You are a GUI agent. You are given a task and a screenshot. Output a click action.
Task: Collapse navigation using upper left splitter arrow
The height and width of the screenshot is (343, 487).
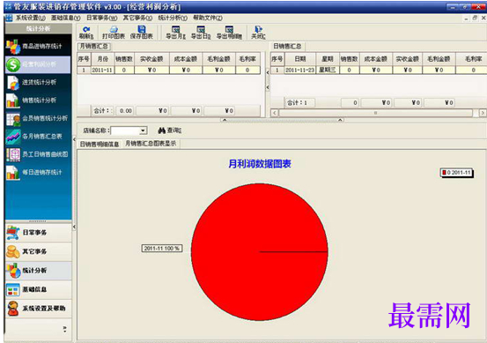[74, 139]
